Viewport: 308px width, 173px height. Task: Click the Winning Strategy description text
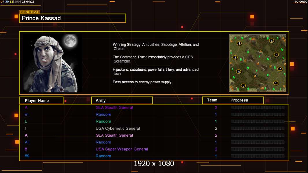[156, 47]
